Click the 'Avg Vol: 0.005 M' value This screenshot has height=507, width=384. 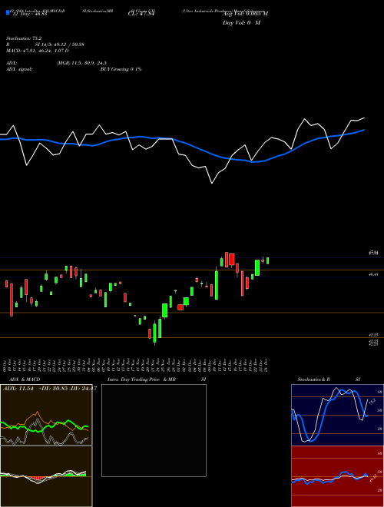click(x=245, y=14)
